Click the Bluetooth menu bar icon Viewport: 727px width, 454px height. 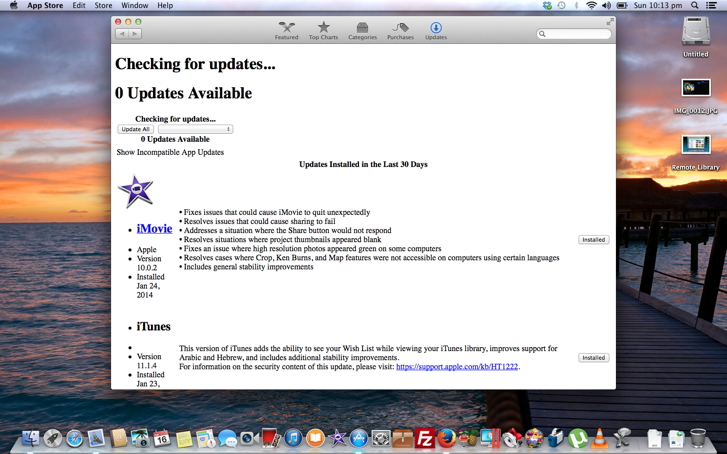pos(576,6)
